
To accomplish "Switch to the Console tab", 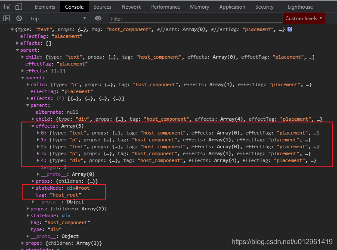I will [x=74, y=7].
